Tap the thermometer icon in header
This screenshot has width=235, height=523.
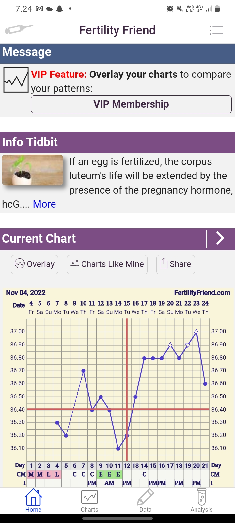(19, 30)
